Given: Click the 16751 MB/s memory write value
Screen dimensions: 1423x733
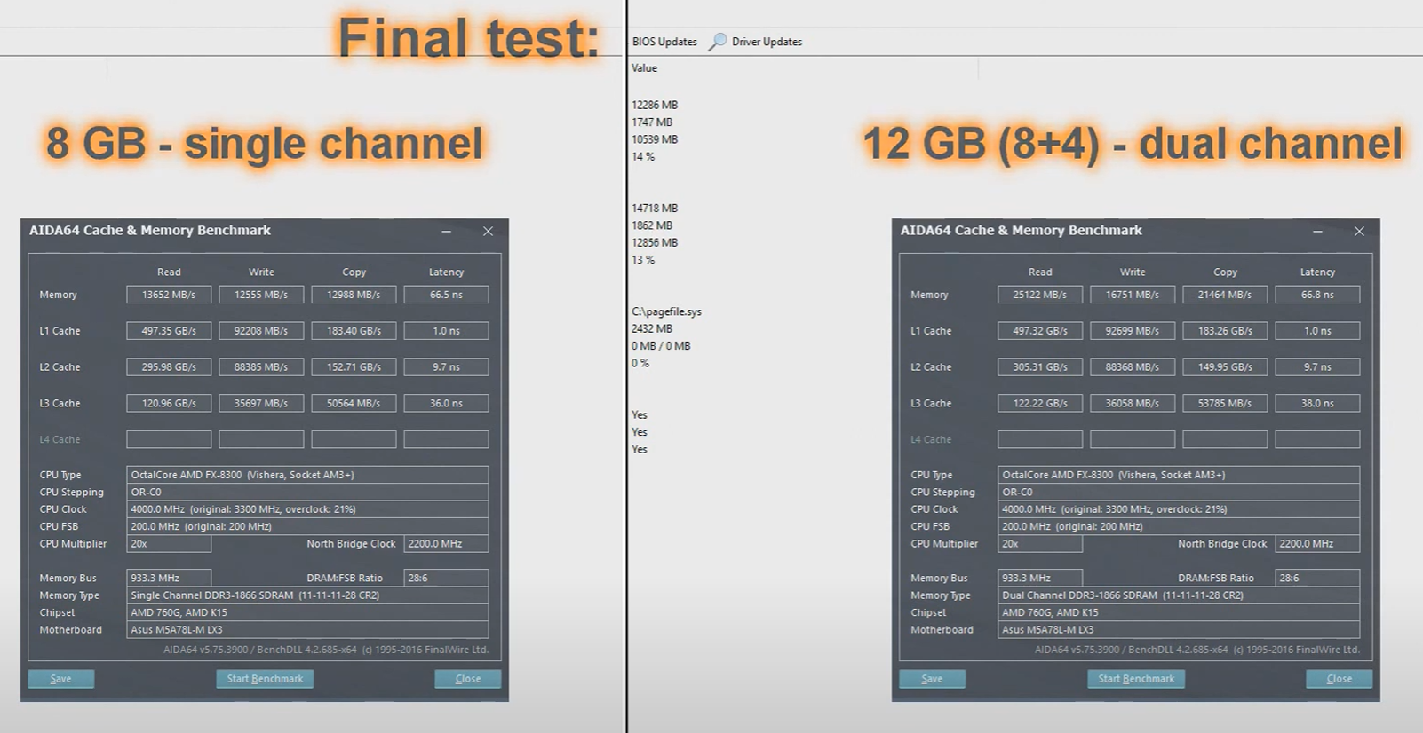Looking at the screenshot, I should 1133,295.
